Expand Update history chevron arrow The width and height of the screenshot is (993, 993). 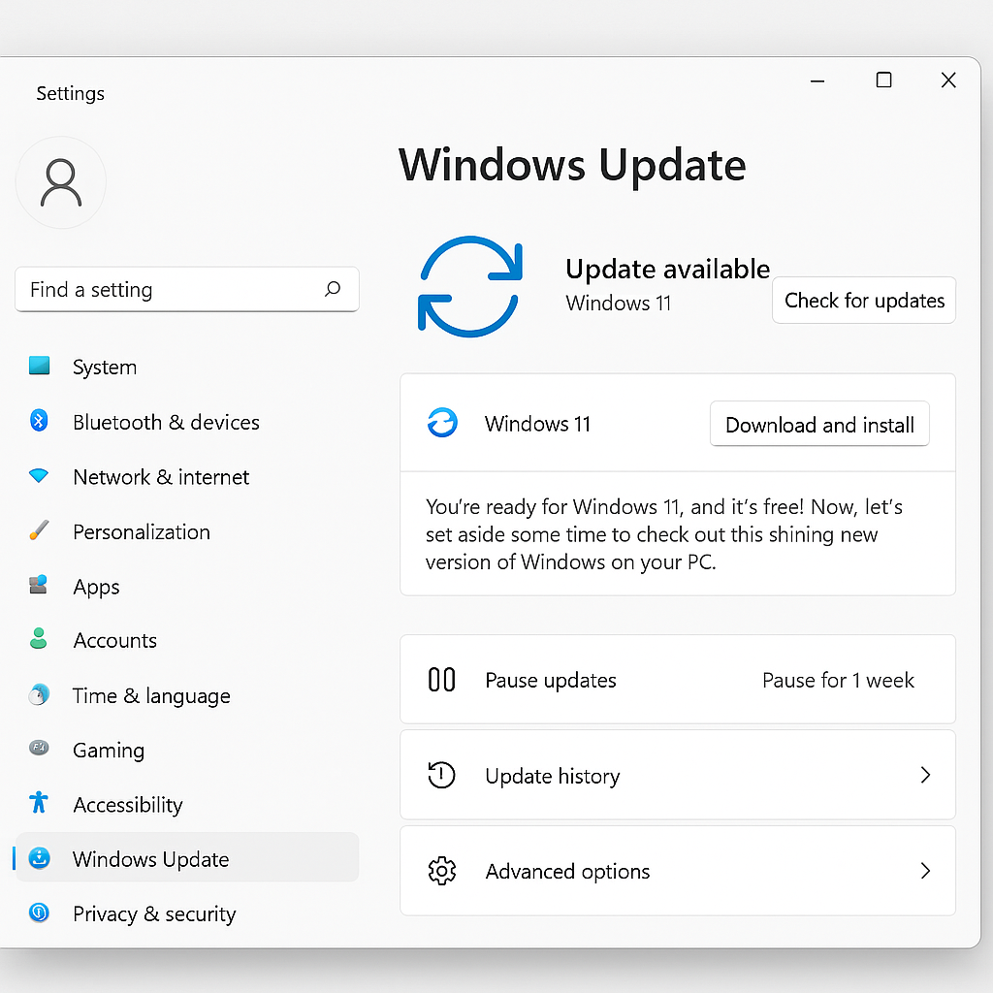pos(925,775)
